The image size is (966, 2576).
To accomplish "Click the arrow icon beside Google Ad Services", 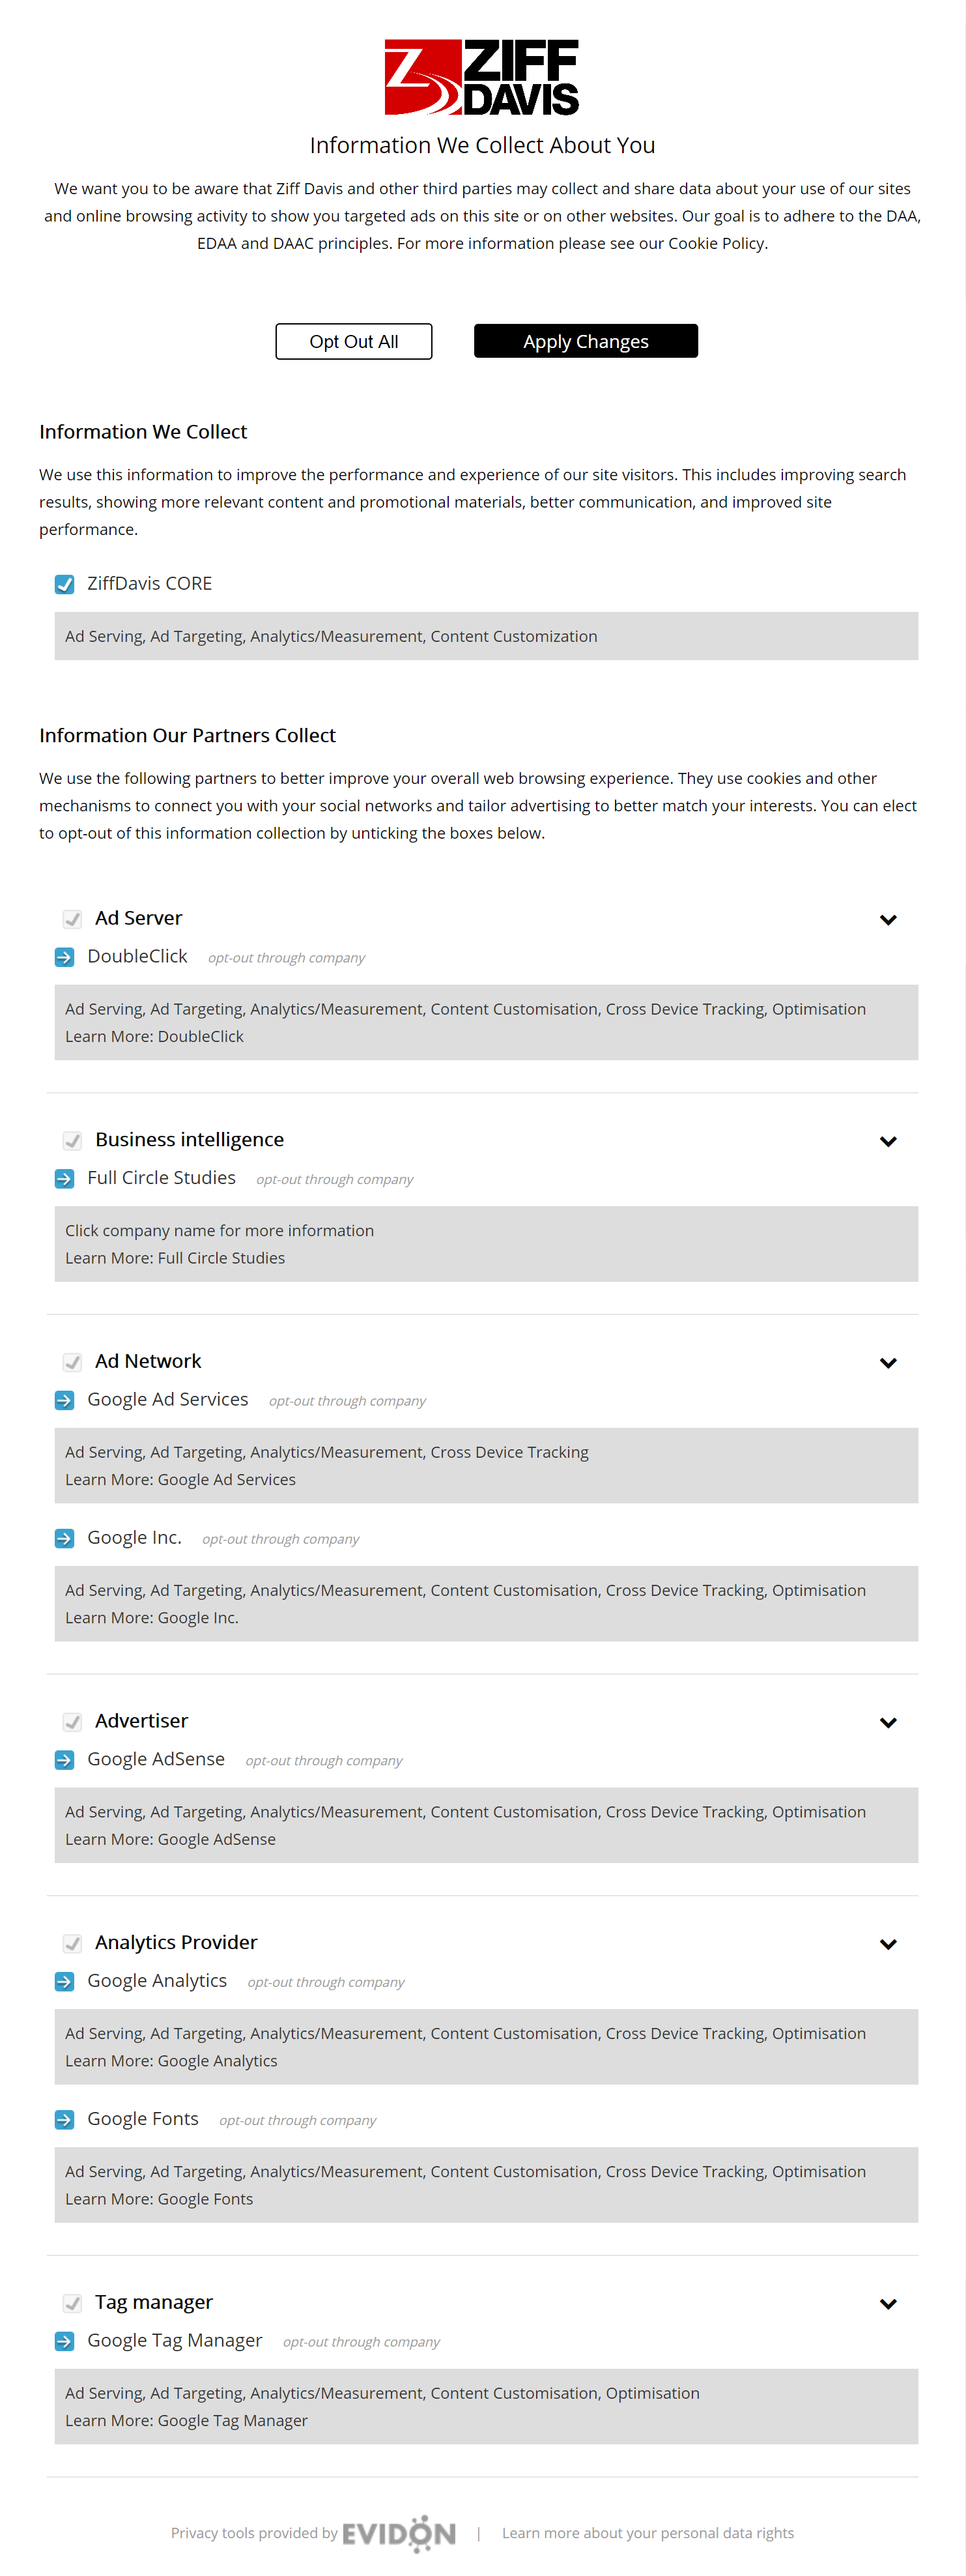I will click(x=64, y=1400).
